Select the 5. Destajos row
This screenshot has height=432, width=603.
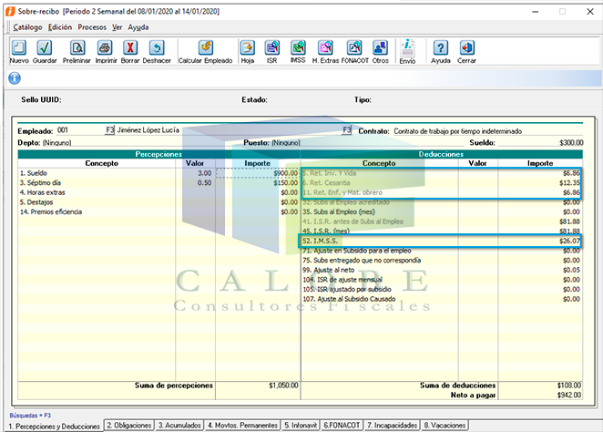coord(158,202)
